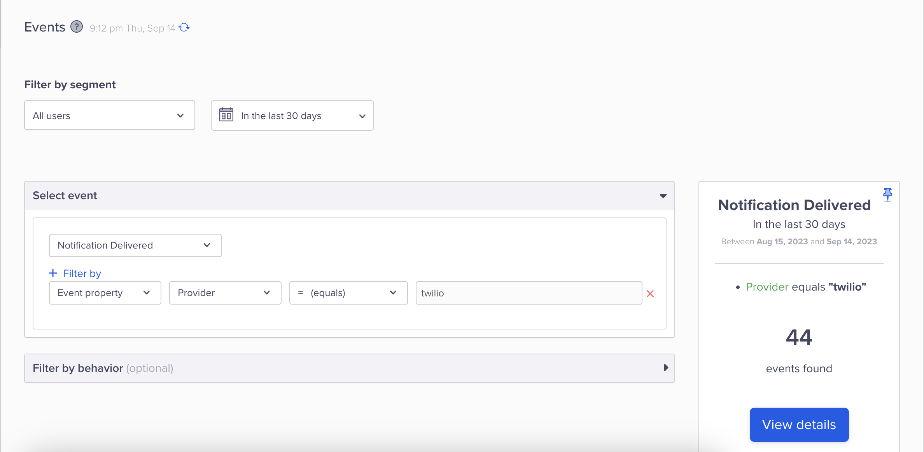This screenshot has width=924, height=452.
Task: Open the Notification Delivered event dropdown
Action: [x=135, y=245]
